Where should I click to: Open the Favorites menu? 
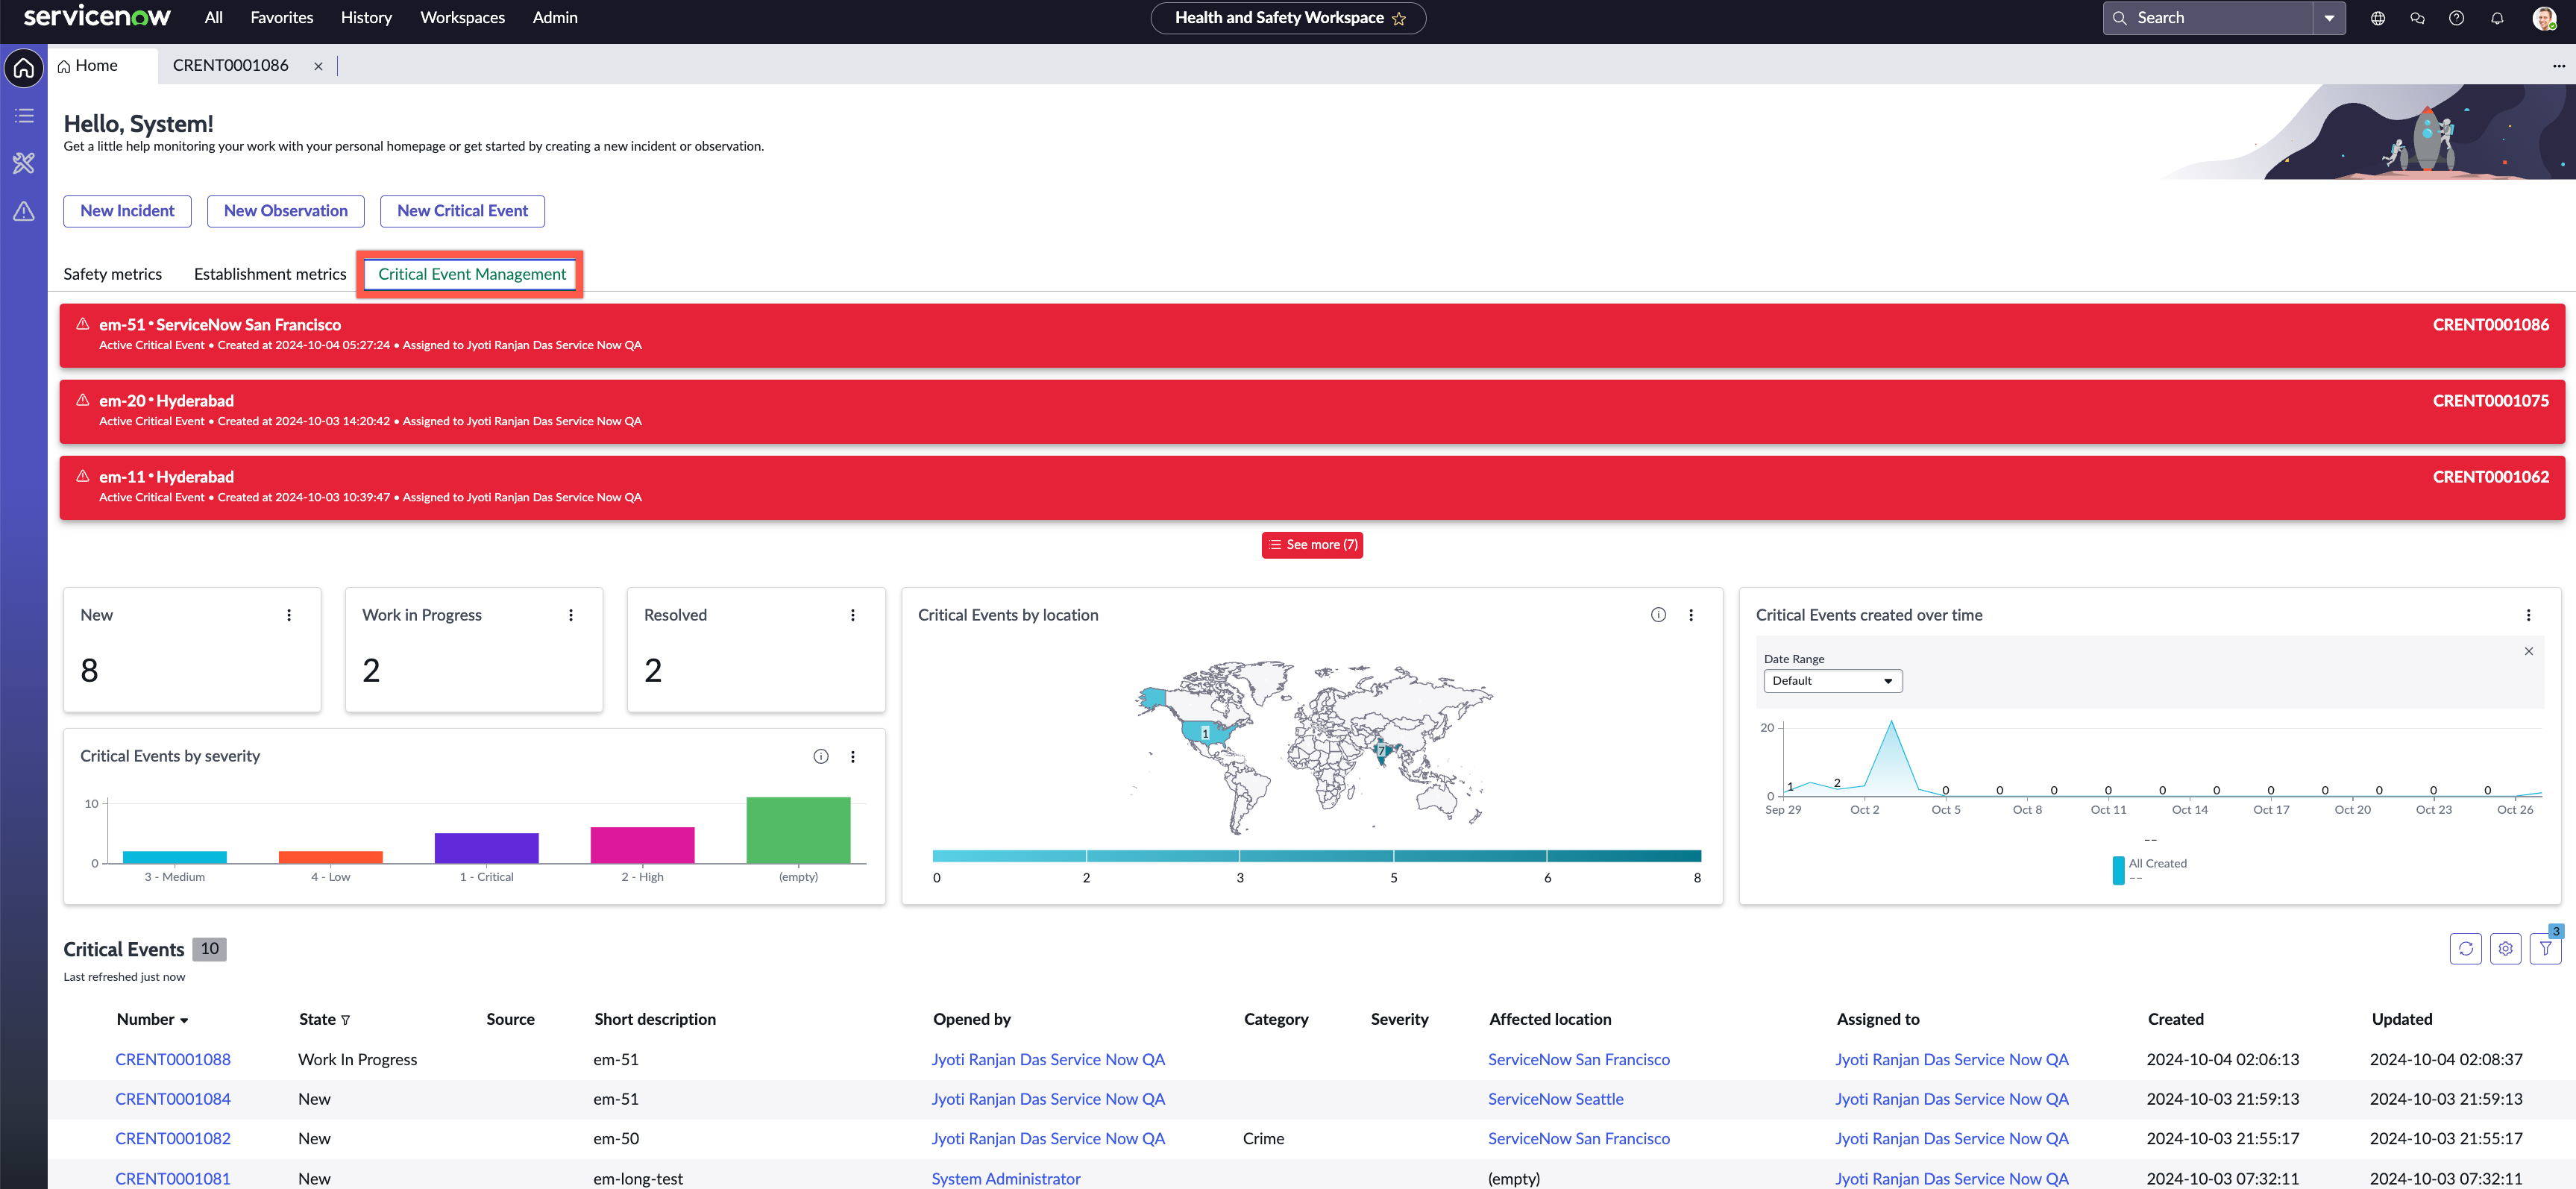click(x=282, y=18)
